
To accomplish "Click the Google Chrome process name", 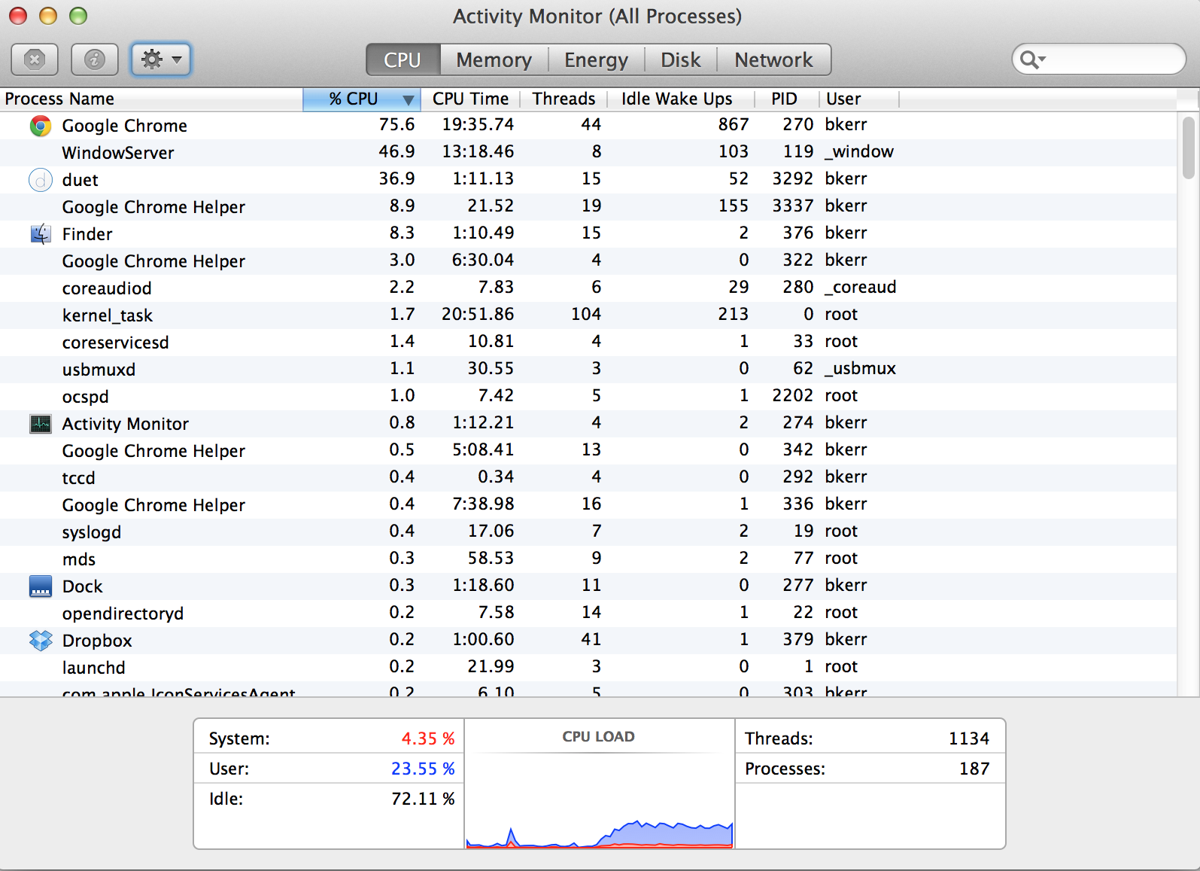I will point(124,126).
